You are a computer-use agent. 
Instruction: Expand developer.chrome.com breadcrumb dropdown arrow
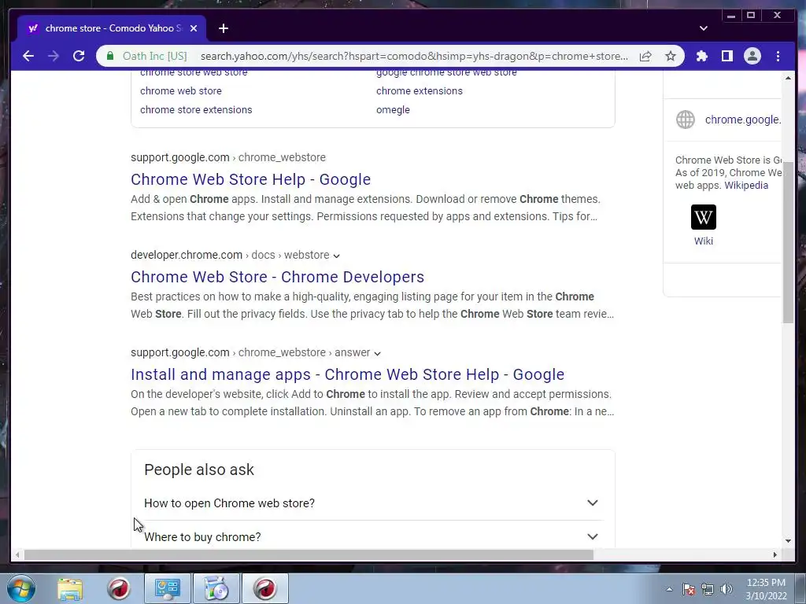[x=336, y=256]
